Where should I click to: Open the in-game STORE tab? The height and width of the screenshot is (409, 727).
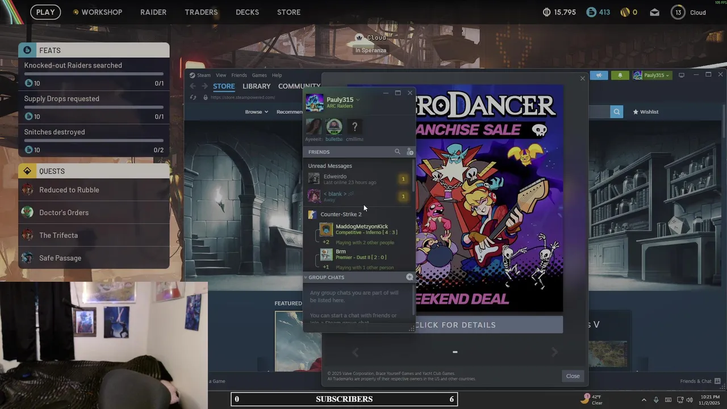click(x=289, y=12)
